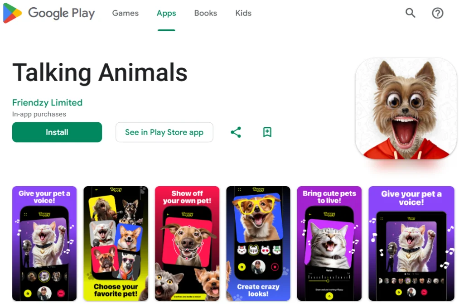Image resolution: width=464 pixels, height=308 pixels.
Task: Select the Apps tab
Action: click(166, 13)
